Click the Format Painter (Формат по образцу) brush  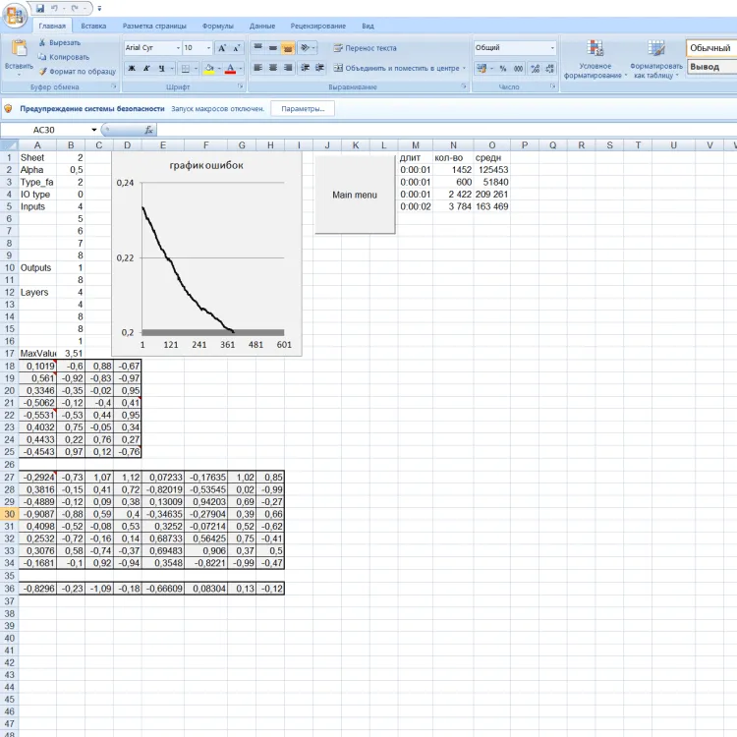(42, 71)
